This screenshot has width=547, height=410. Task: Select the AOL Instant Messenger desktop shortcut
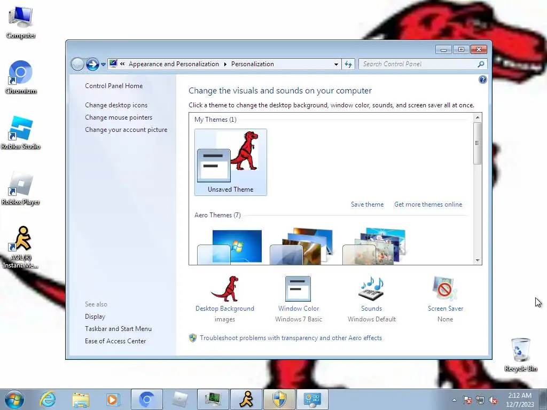pos(21,247)
